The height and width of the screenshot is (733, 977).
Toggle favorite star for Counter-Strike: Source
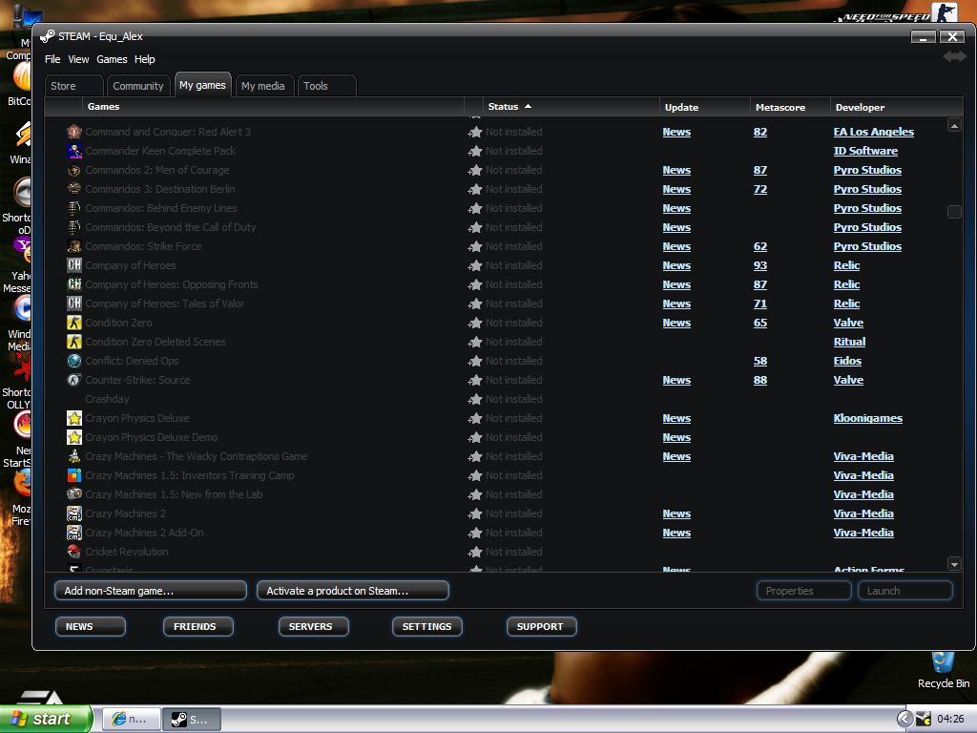(475, 380)
